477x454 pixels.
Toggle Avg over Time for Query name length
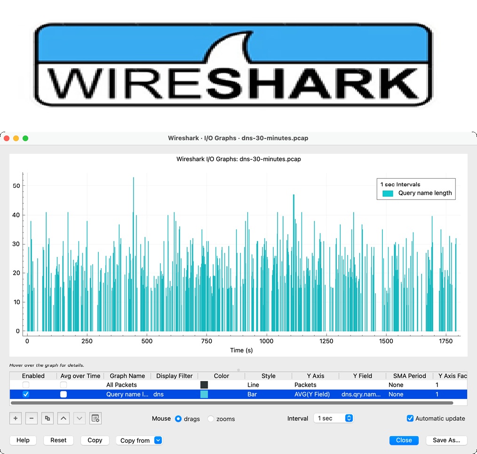(64, 394)
